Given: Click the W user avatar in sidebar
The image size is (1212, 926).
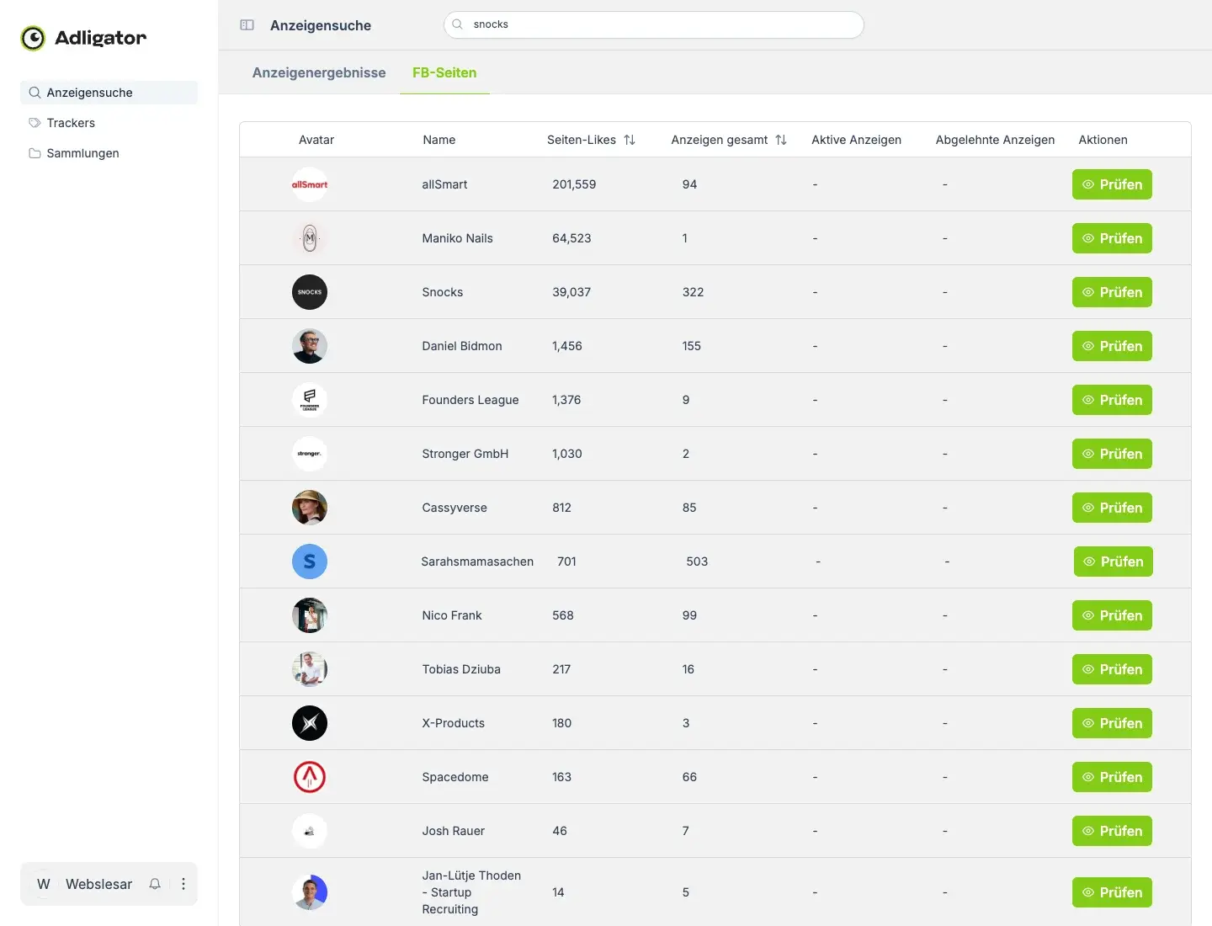Looking at the screenshot, I should tap(44, 884).
